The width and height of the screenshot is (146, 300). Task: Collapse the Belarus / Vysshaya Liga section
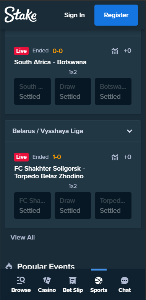coord(130,131)
